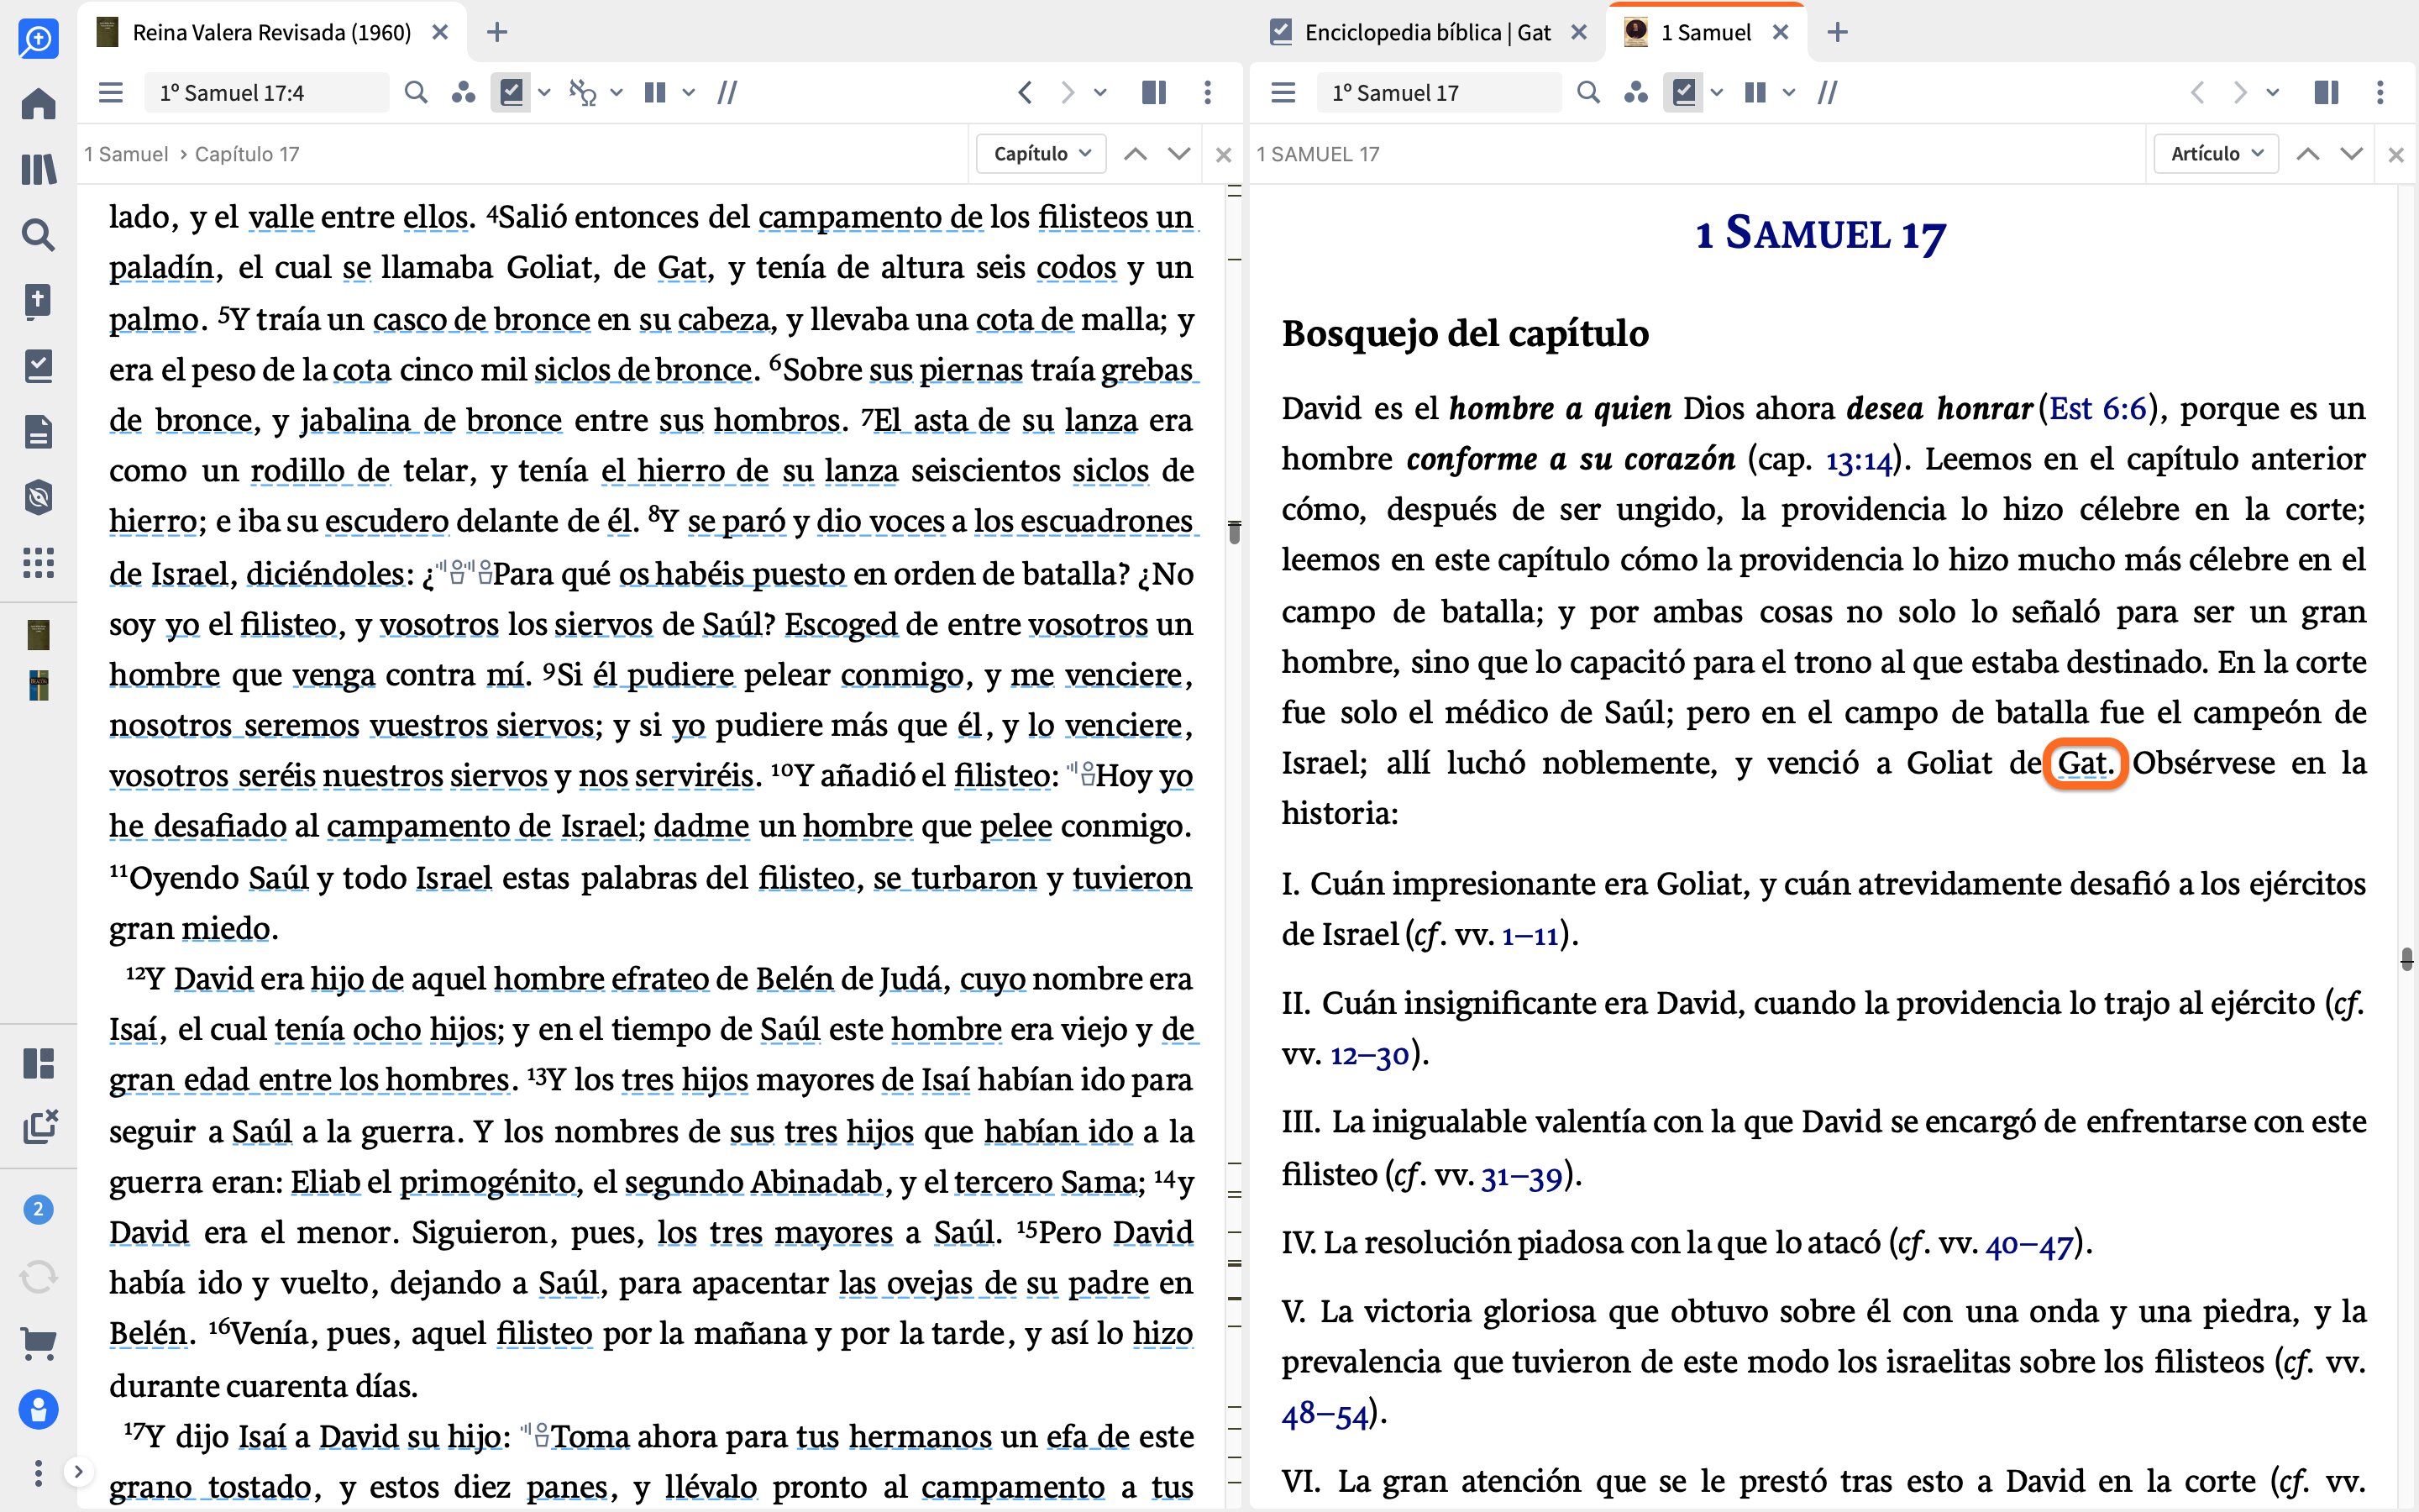Toggle the left panel's sidebar view icon
The height and width of the screenshot is (1512, 2419).
coord(1155,93)
